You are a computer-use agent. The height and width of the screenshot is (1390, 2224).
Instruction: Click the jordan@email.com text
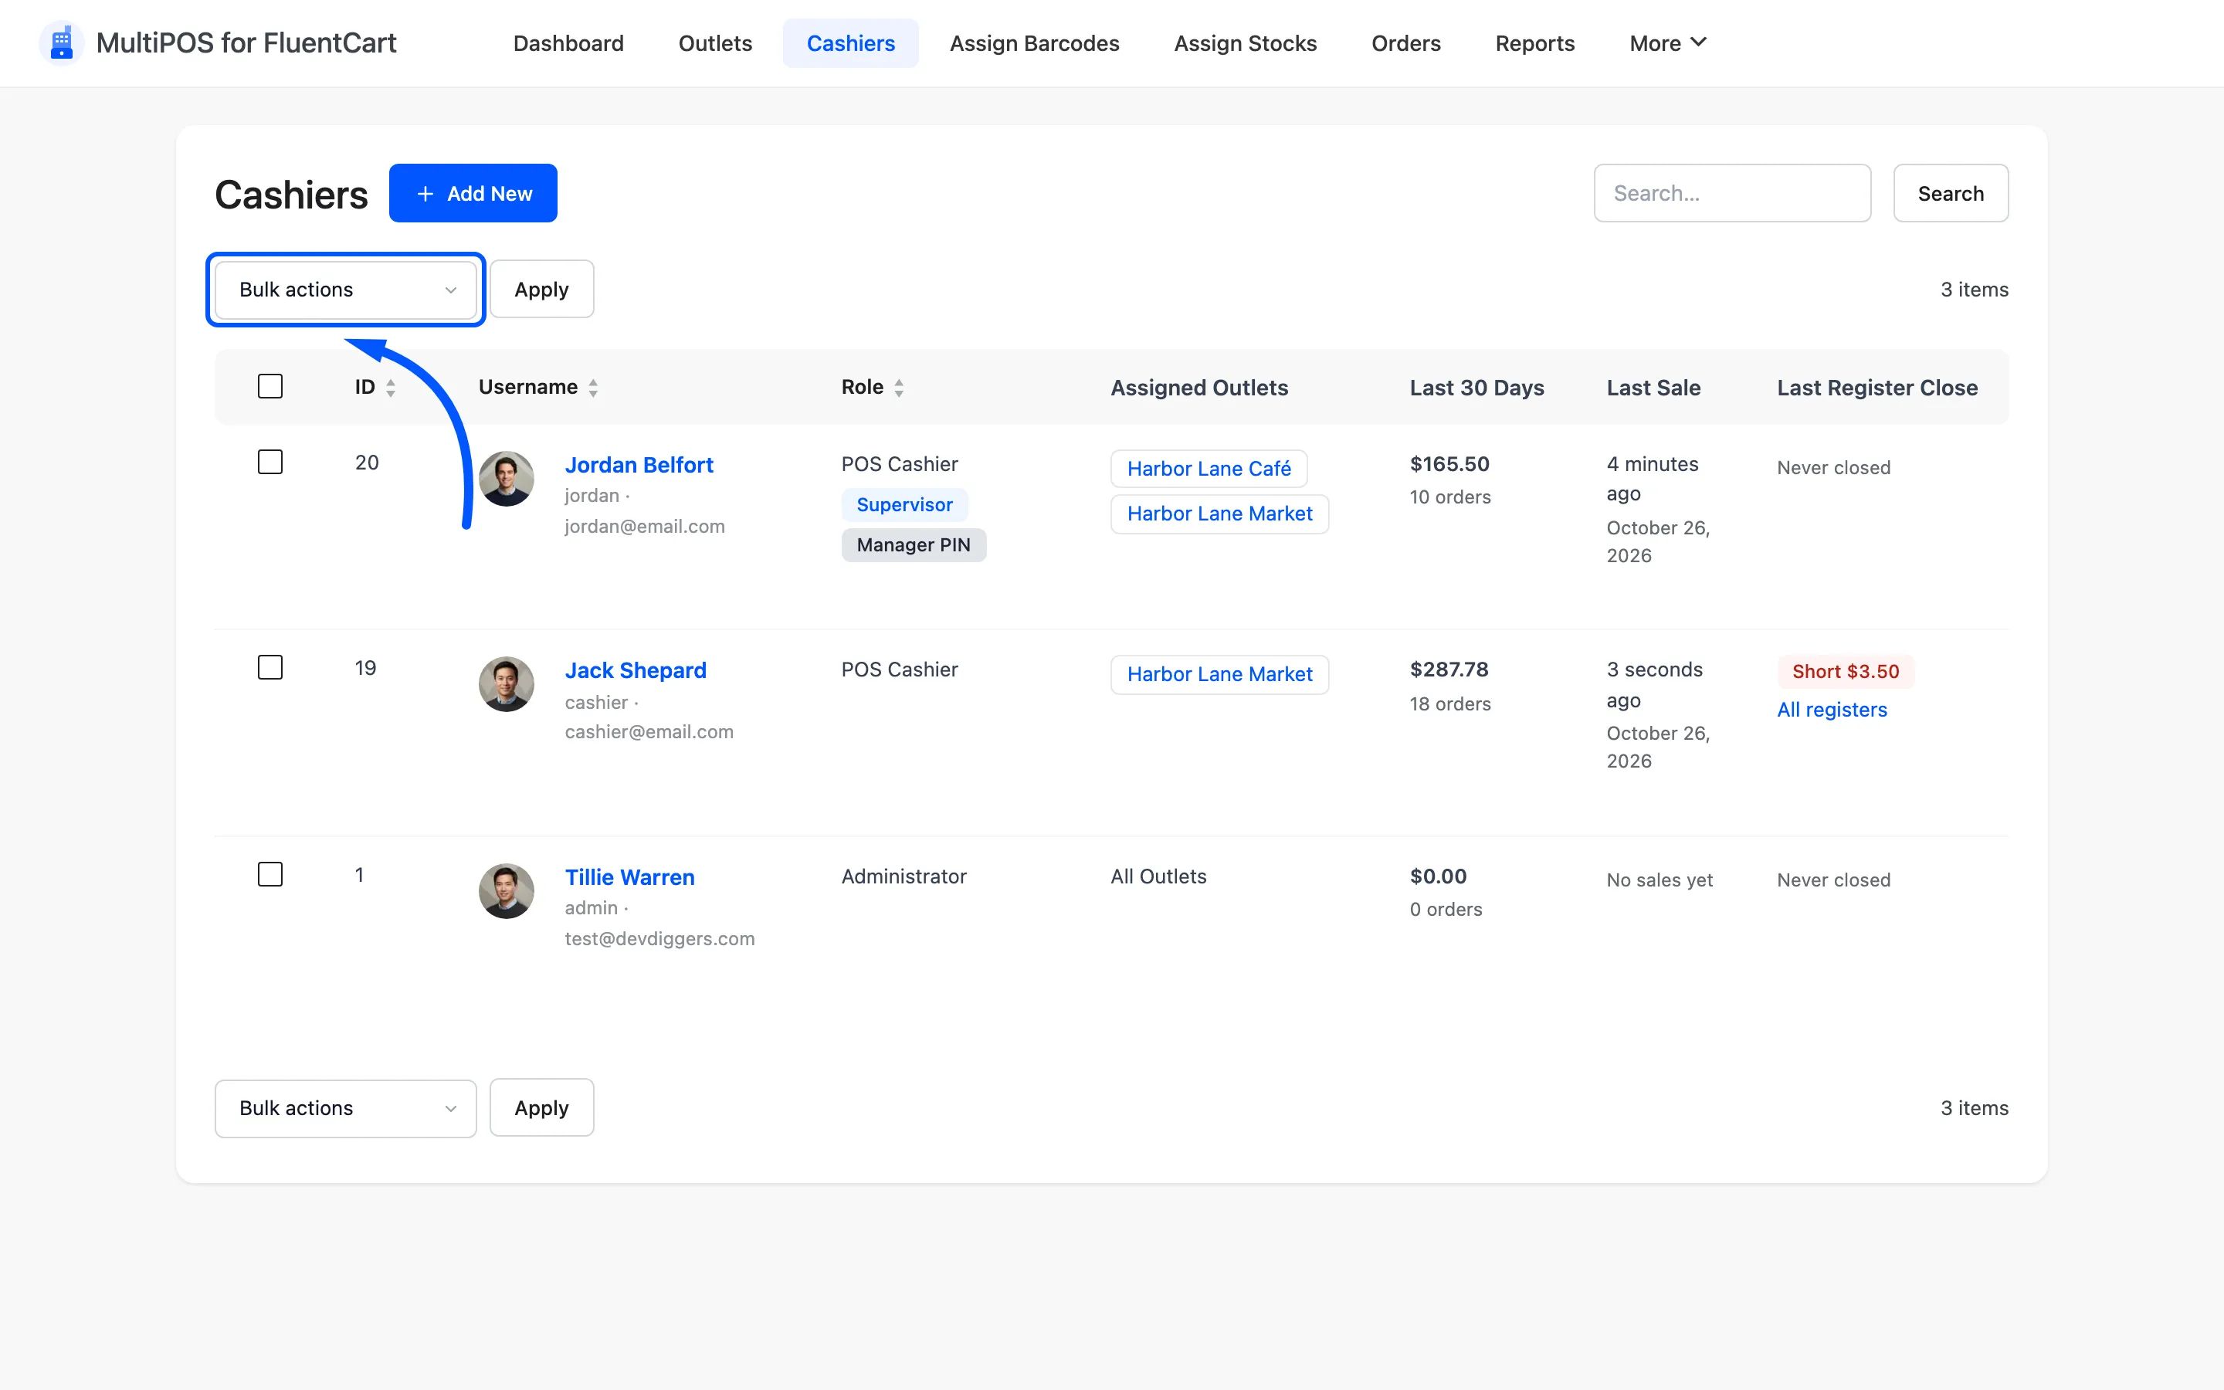(x=644, y=527)
